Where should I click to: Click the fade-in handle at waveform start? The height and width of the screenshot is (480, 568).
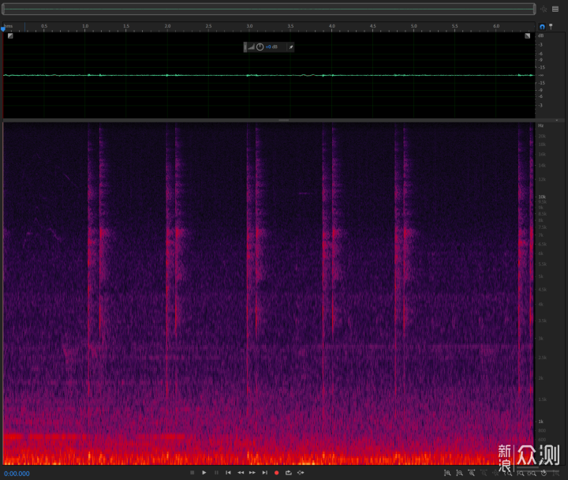pos(10,36)
